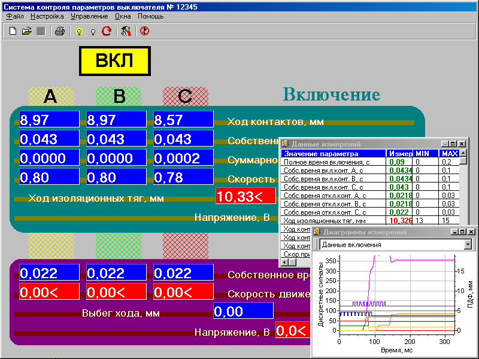
Task: Click the Open folder toolbar icon
Action: point(27,31)
